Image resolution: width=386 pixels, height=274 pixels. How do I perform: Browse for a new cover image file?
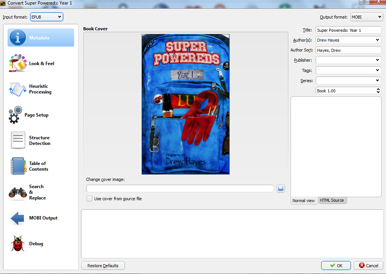[x=281, y=188]
